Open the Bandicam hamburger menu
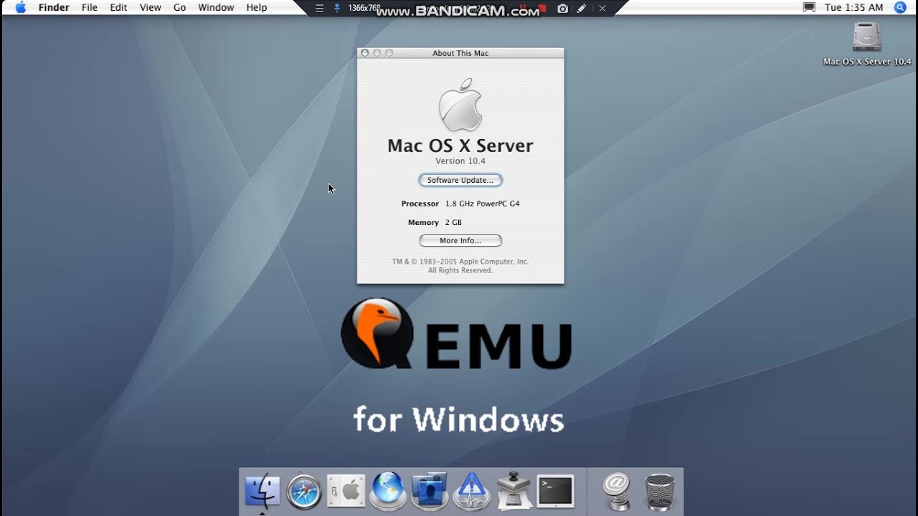The image size is (918, 516). 320,9
